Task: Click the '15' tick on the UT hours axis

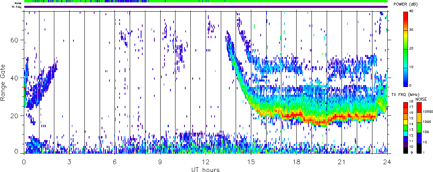Action: point(251,161)
